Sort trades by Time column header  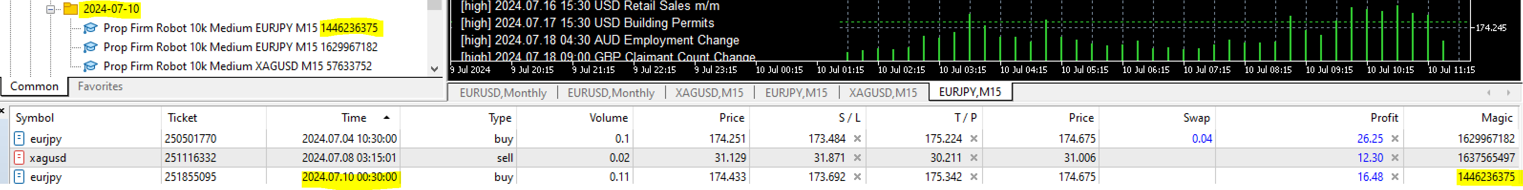pyautogui.click(x=354, y=118)
